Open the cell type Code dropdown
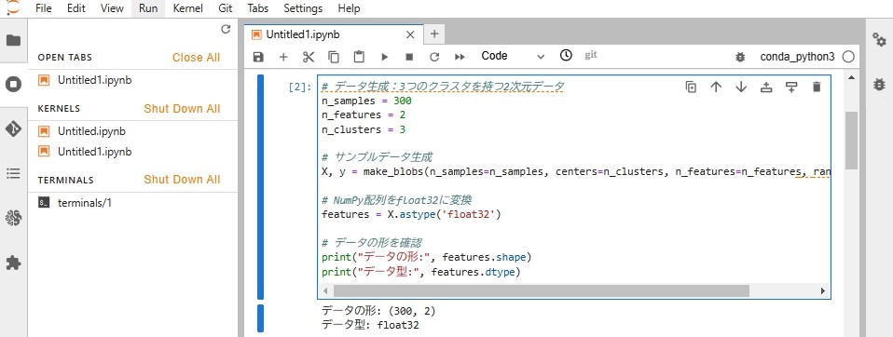Screen dimensions: 893x337 (x=513, y=56)
